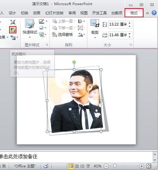Viewport: 158px width, 170px height.
Task: Click the Picture Border pencil icon
Action: click(42, 21)
